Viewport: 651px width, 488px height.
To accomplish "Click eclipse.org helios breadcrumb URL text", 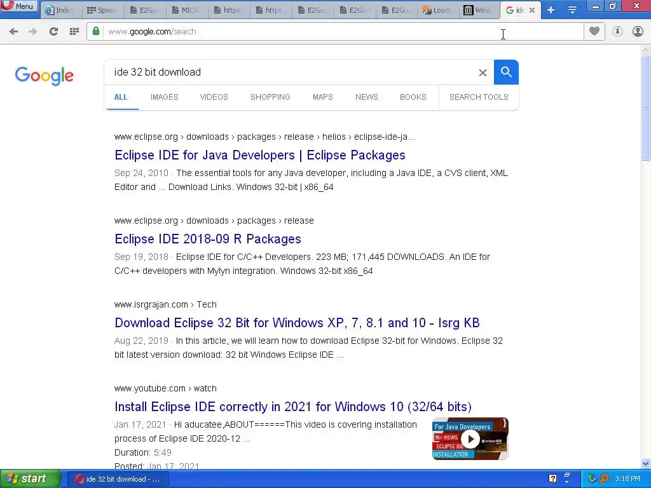I will click(x=264, y=137).
